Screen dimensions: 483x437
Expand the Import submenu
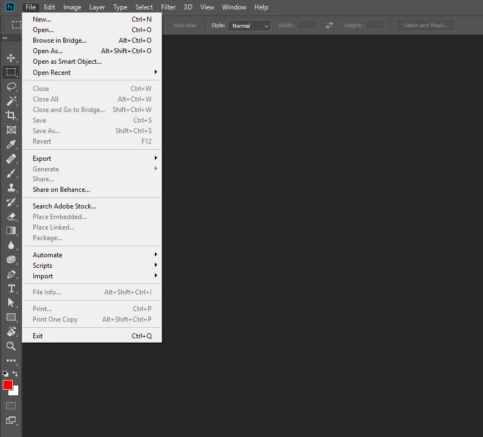pos(92,276)
